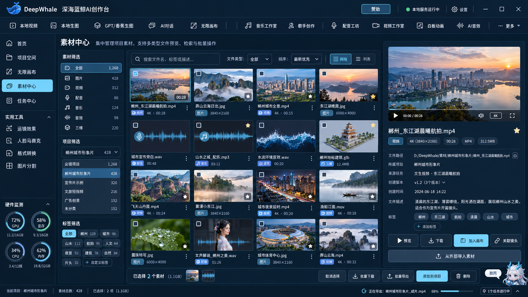Open 音乐工作室 tab
The image size is (528, 297).
pyautogui.click(x=261, y=26)
